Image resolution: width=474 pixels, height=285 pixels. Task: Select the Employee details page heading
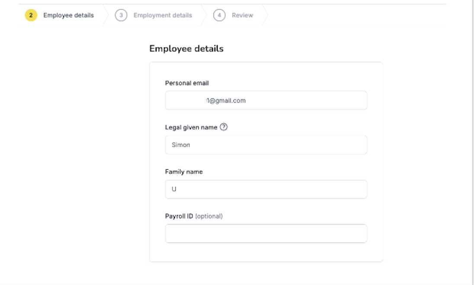point(186,49)
